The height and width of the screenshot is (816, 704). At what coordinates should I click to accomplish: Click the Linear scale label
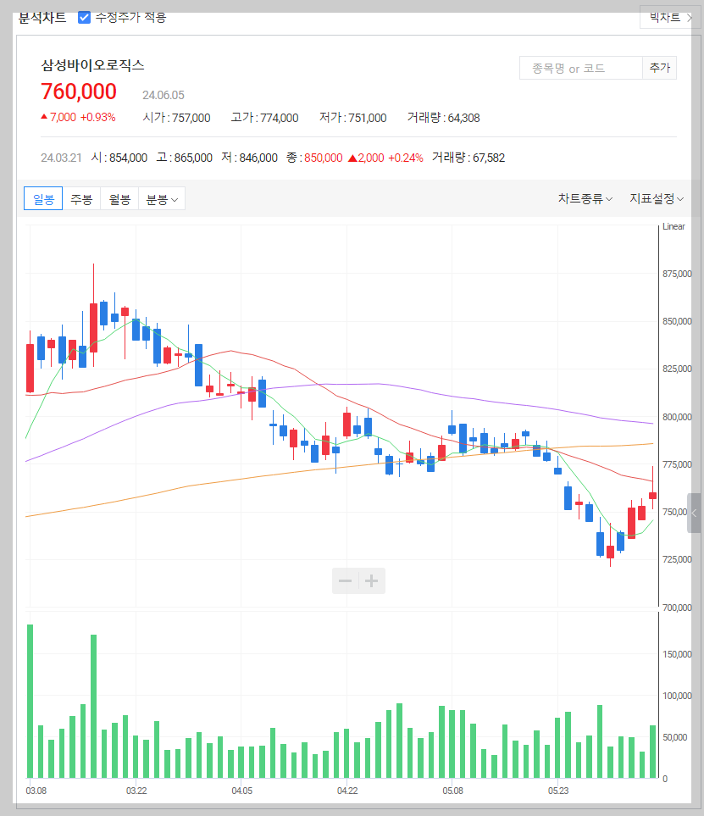(674, 227)
